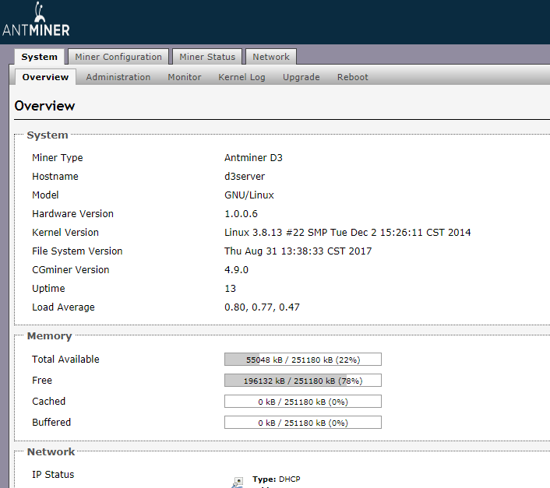Switch to the Monitor sub-tab
Image resolution: width=550 pixels, height=488 pixels.
point(185,77)
